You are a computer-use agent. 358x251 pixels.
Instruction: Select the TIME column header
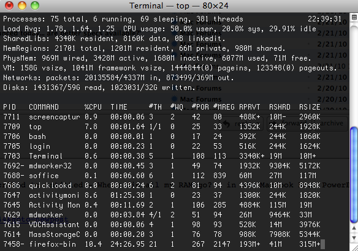(x=119, y=107)
